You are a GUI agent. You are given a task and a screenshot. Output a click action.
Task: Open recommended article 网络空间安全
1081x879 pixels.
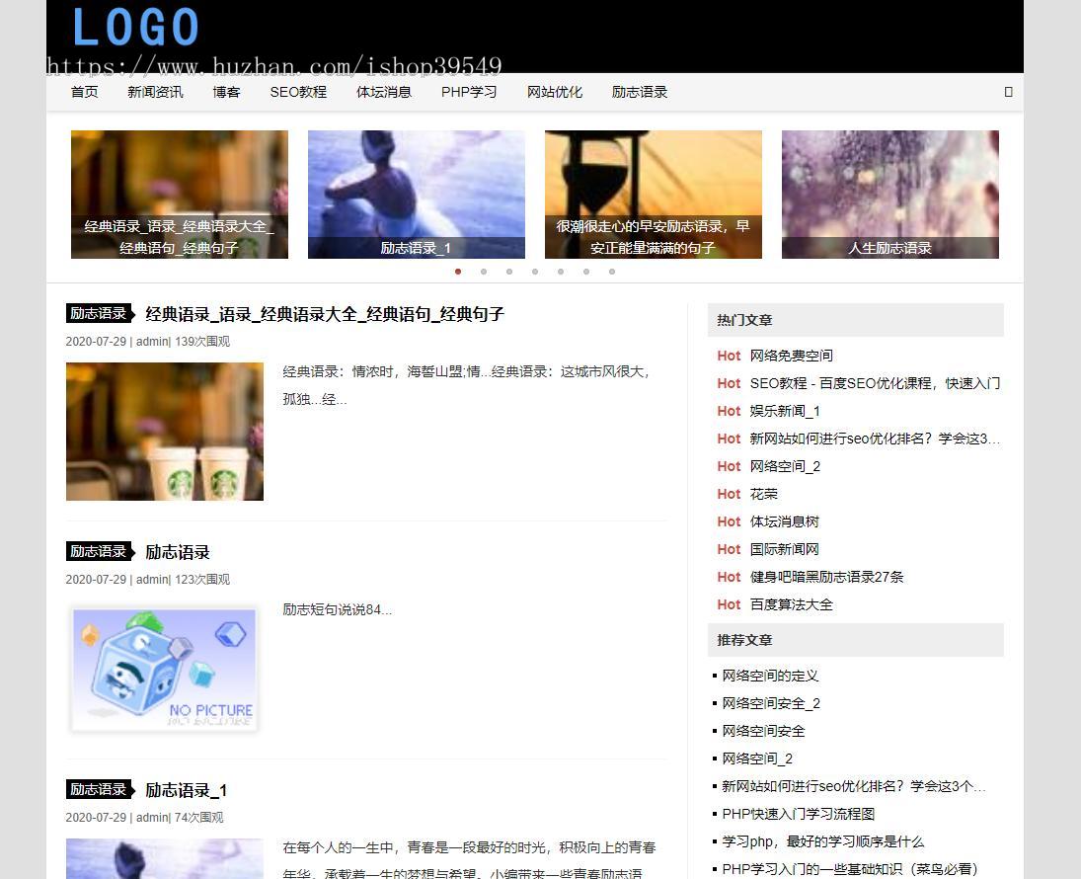763,731
